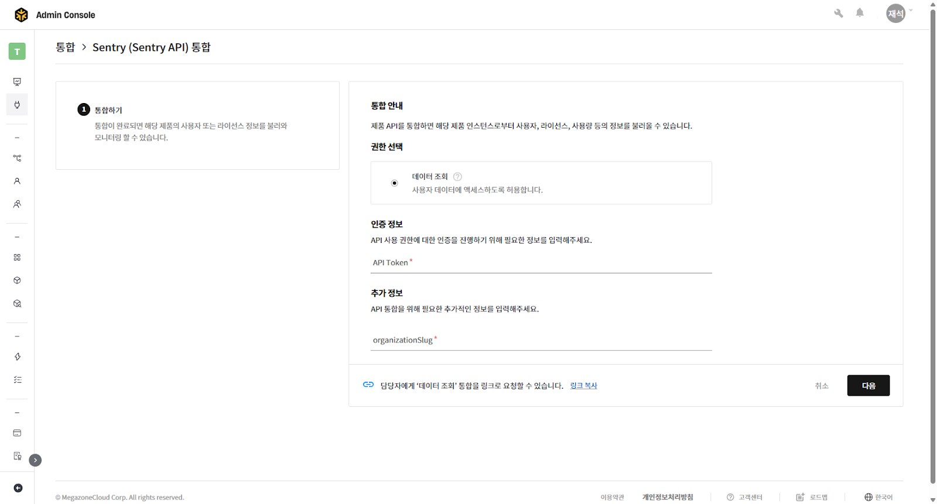Go to 통합 breadcrumb
The width and height of the screenshot is (937, 504).
pos(66,47)
